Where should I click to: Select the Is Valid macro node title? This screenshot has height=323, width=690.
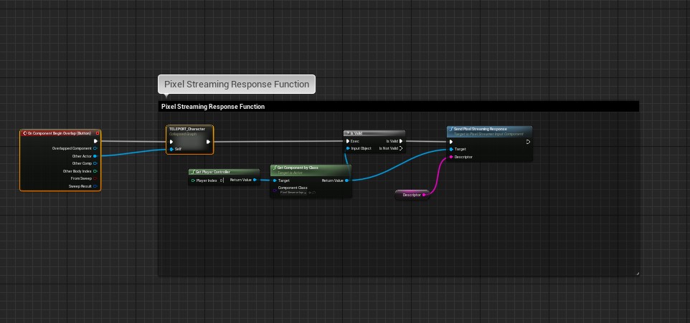click(356, 133)
